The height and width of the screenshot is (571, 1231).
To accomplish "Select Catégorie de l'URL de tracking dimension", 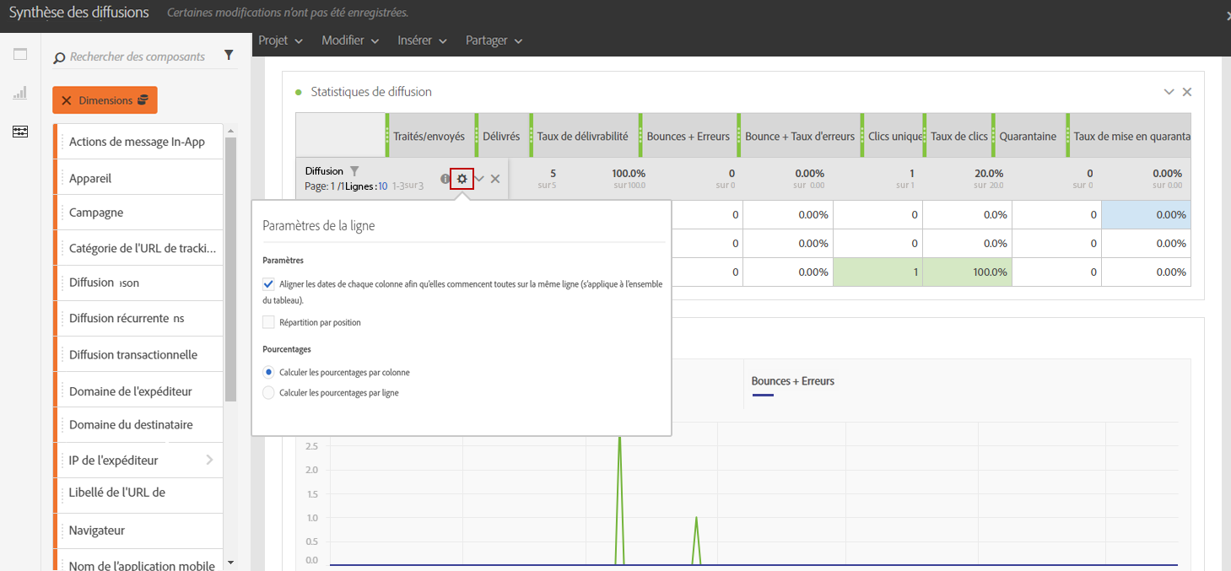I will pos(138,248).
